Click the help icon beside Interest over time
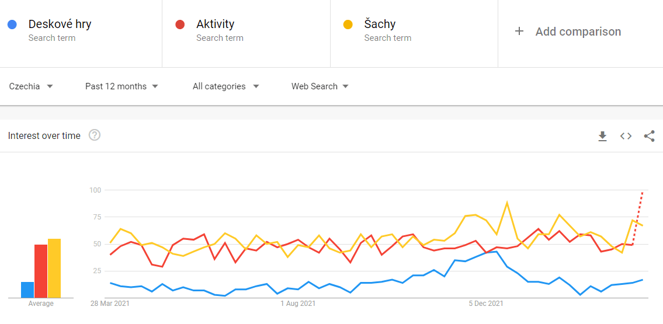This screenshot has width=663, height=324. pos(95,135)
